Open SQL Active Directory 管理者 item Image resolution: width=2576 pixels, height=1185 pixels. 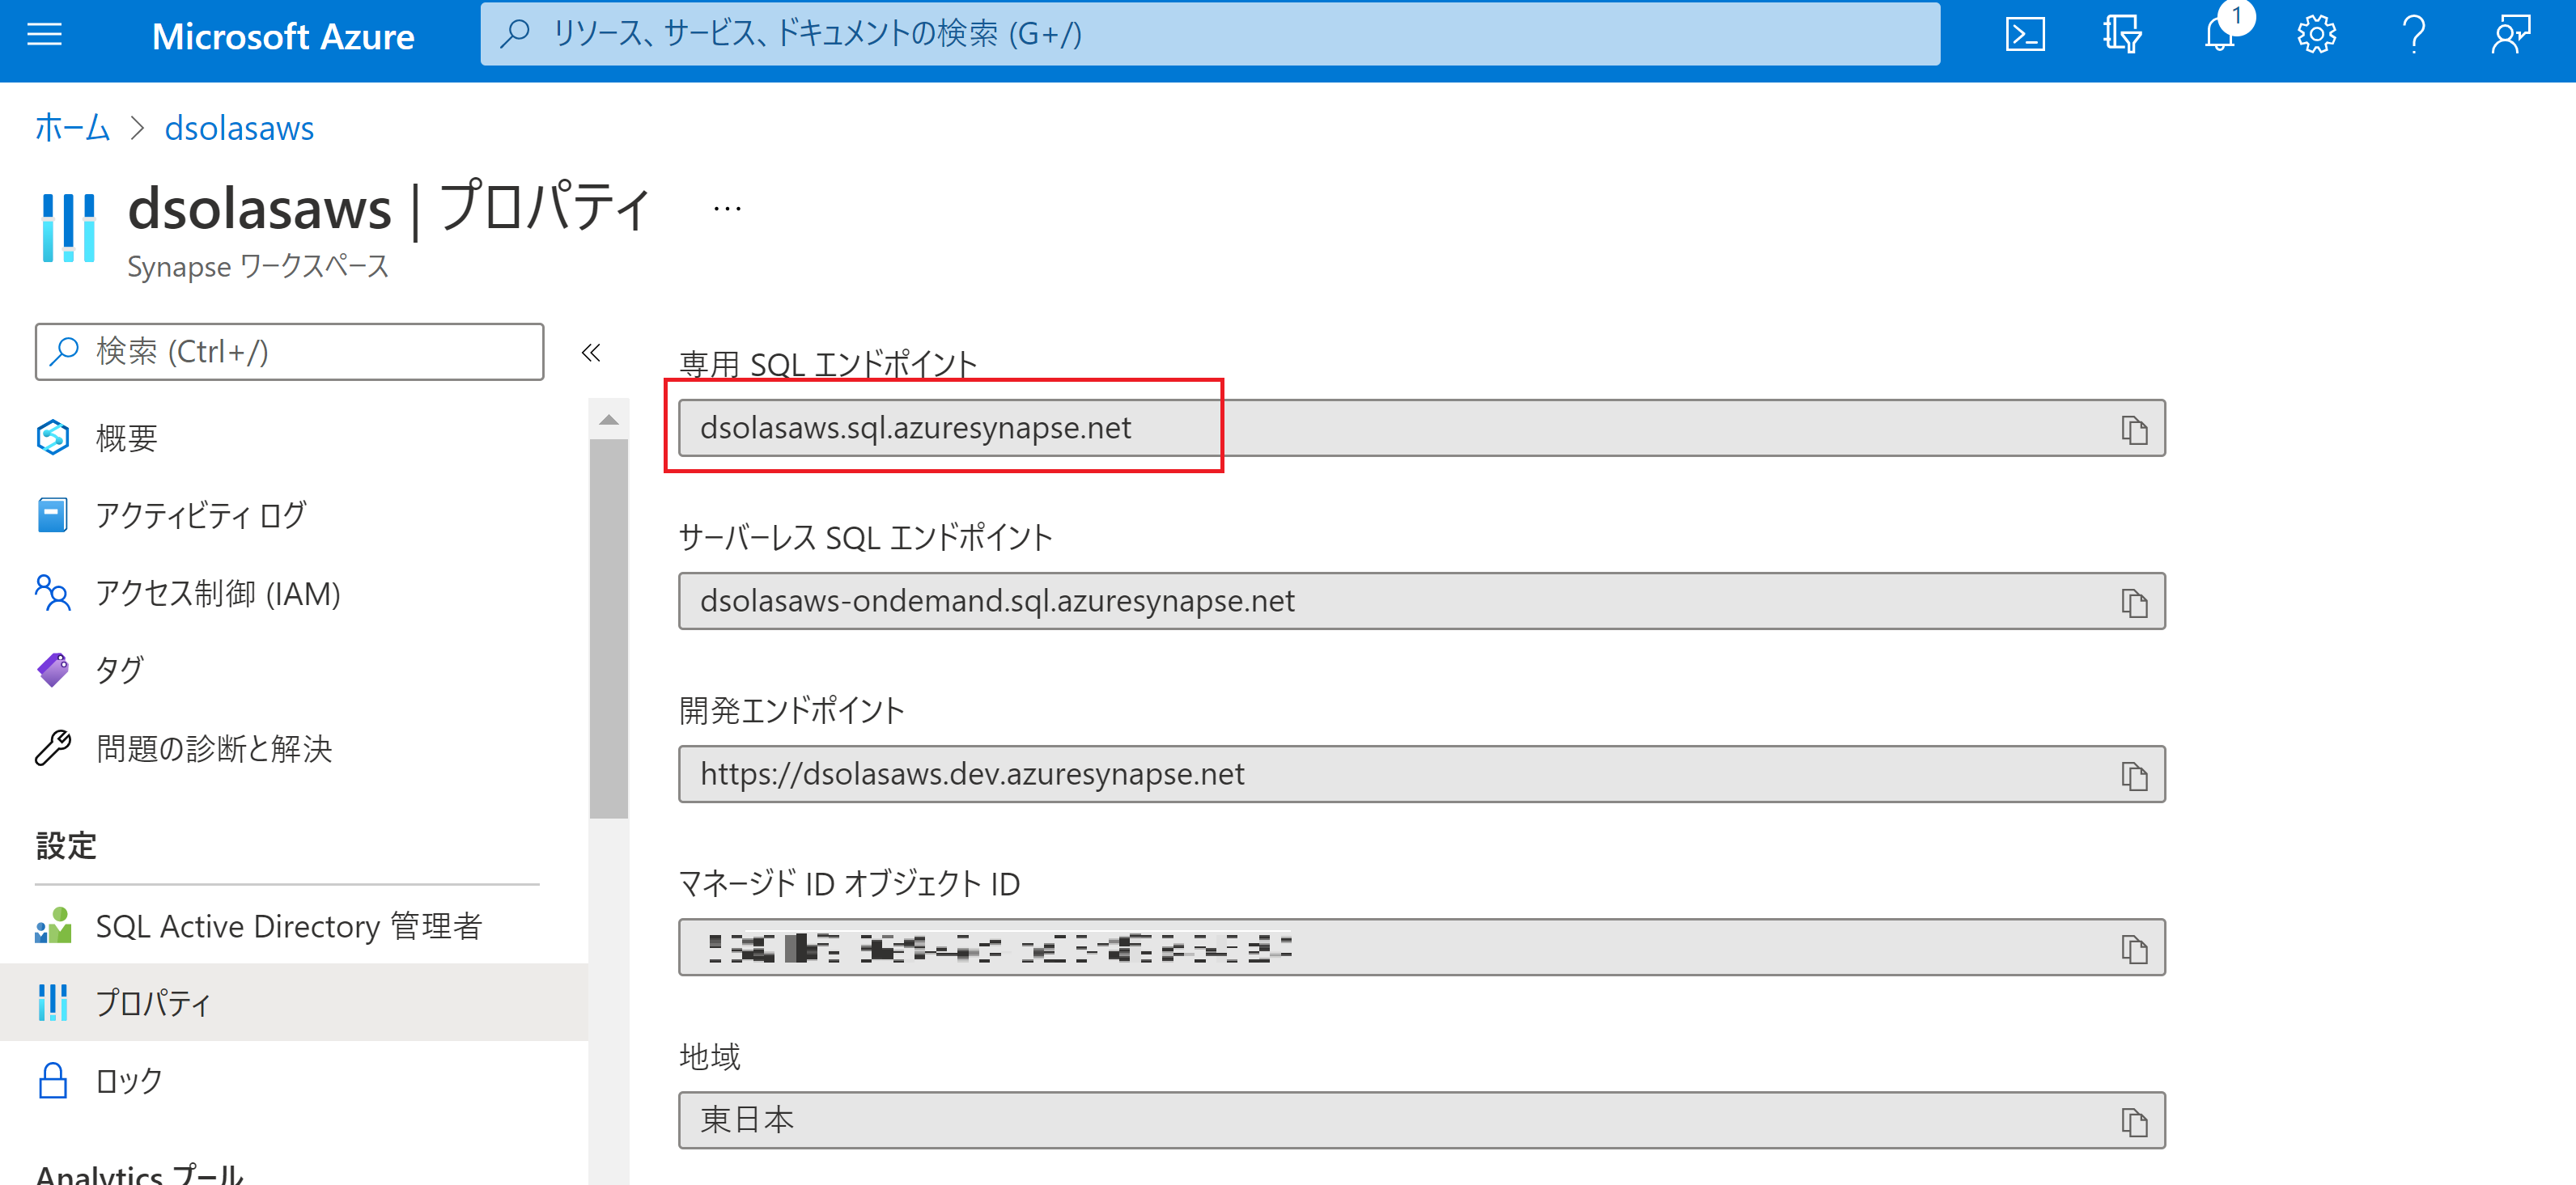tap(288, 926)
